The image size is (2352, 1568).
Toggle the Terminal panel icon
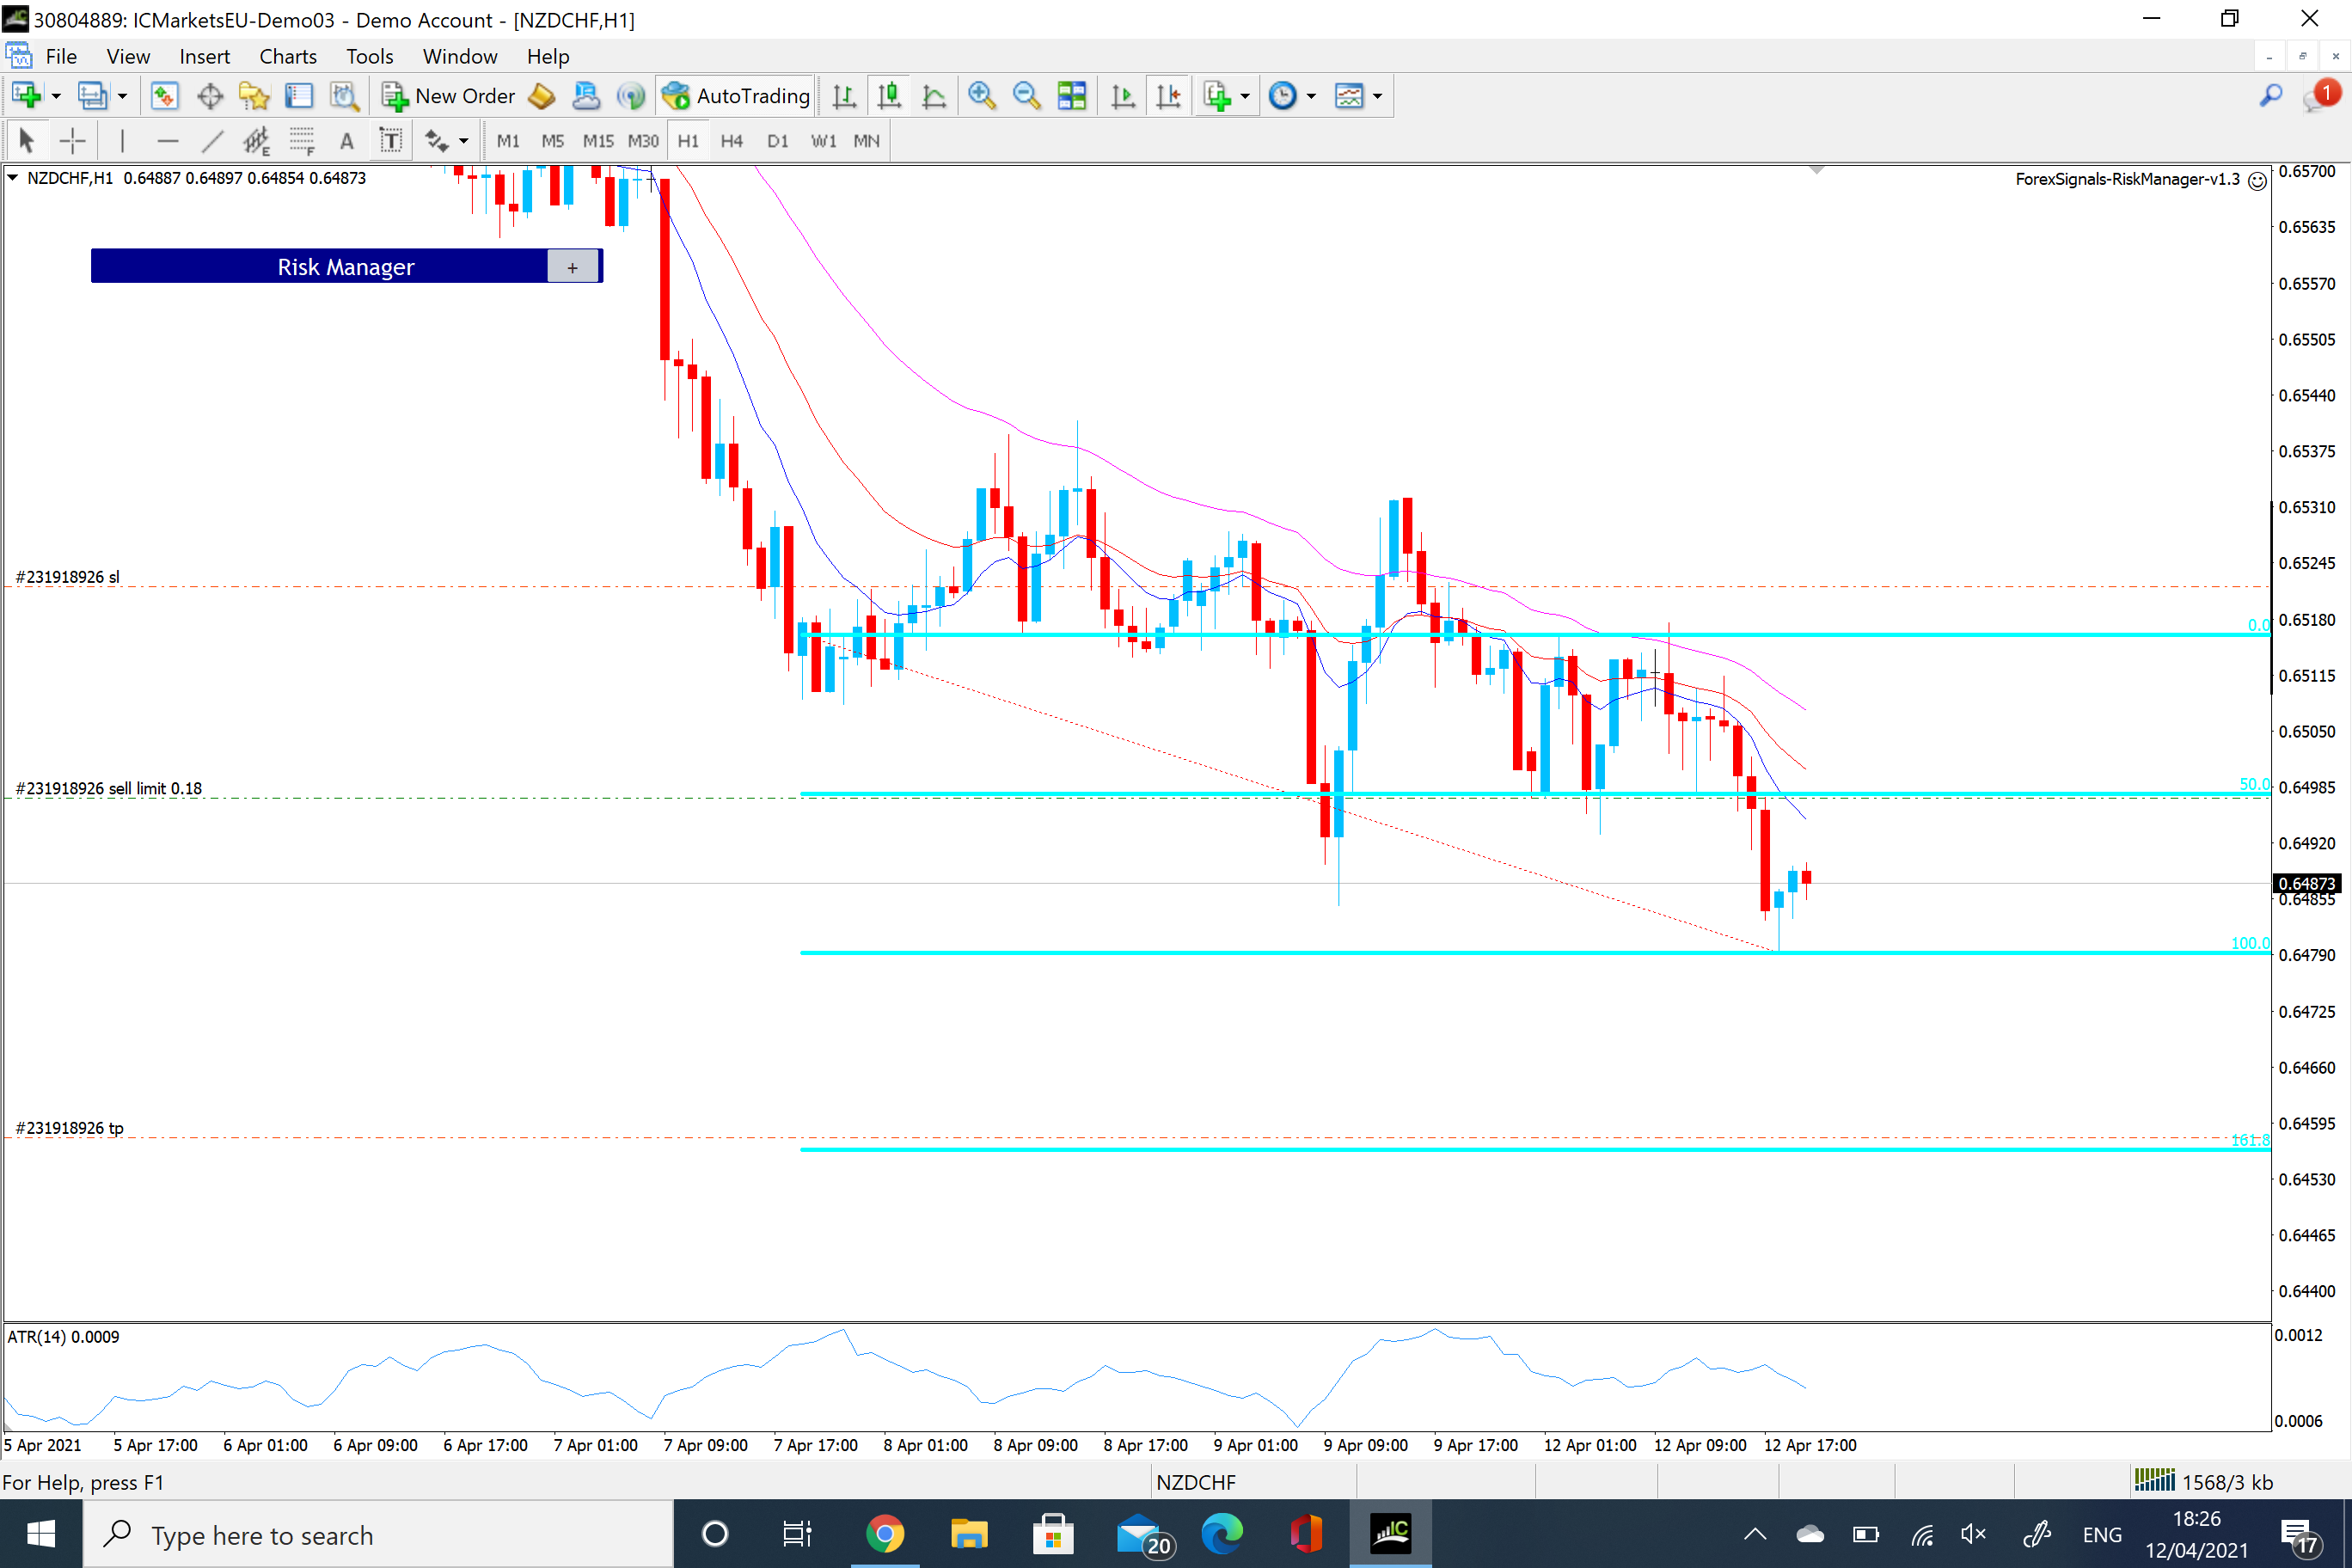[x=299, y=96]
